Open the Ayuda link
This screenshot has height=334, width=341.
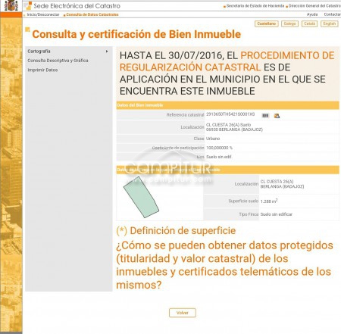point(312,14)
